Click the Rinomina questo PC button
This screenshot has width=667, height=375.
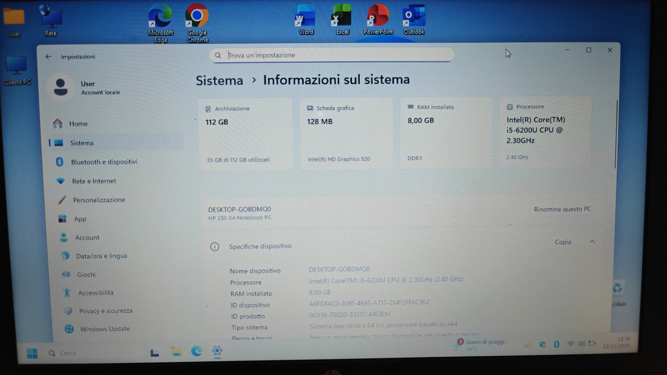tap(562, 209)
